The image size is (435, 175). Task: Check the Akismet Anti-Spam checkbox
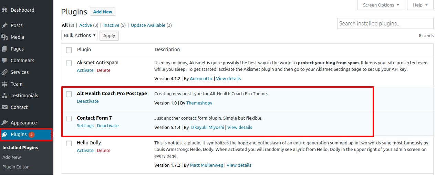click(x=69, y=63)
